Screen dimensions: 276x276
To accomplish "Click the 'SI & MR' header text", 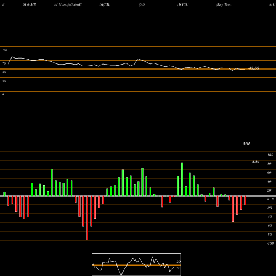I will pos(29,4).
